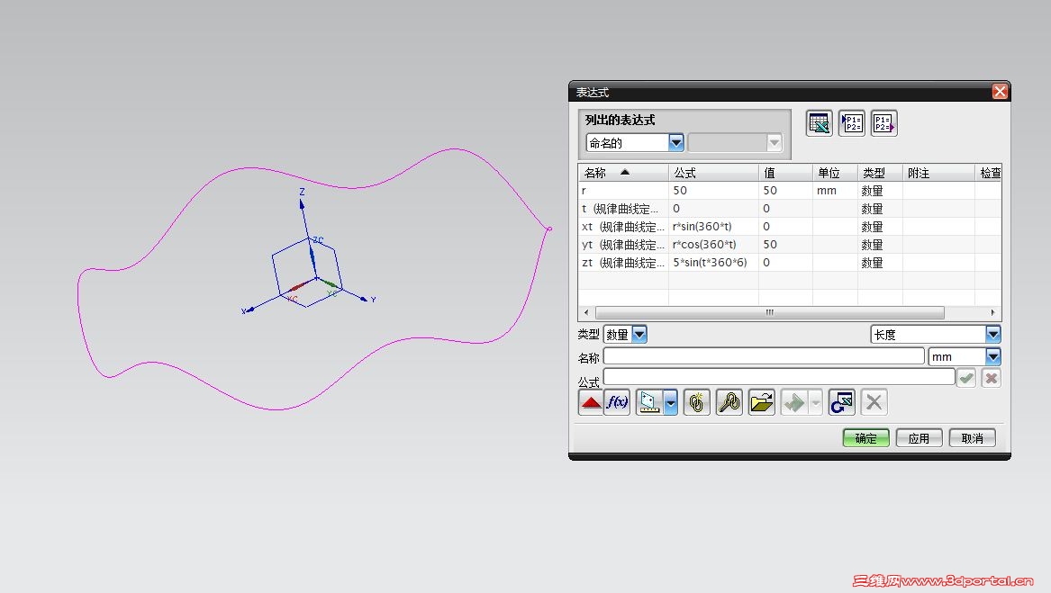Image resolution: width=1051 pixels, height=593 pixels.
Task: Click the Y axis arrow of coordinate triad
Action: pos(366,299)
